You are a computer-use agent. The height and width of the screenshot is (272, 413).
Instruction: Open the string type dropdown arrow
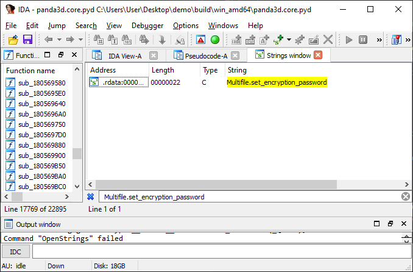pyautogui.click(x=289, y=40)
